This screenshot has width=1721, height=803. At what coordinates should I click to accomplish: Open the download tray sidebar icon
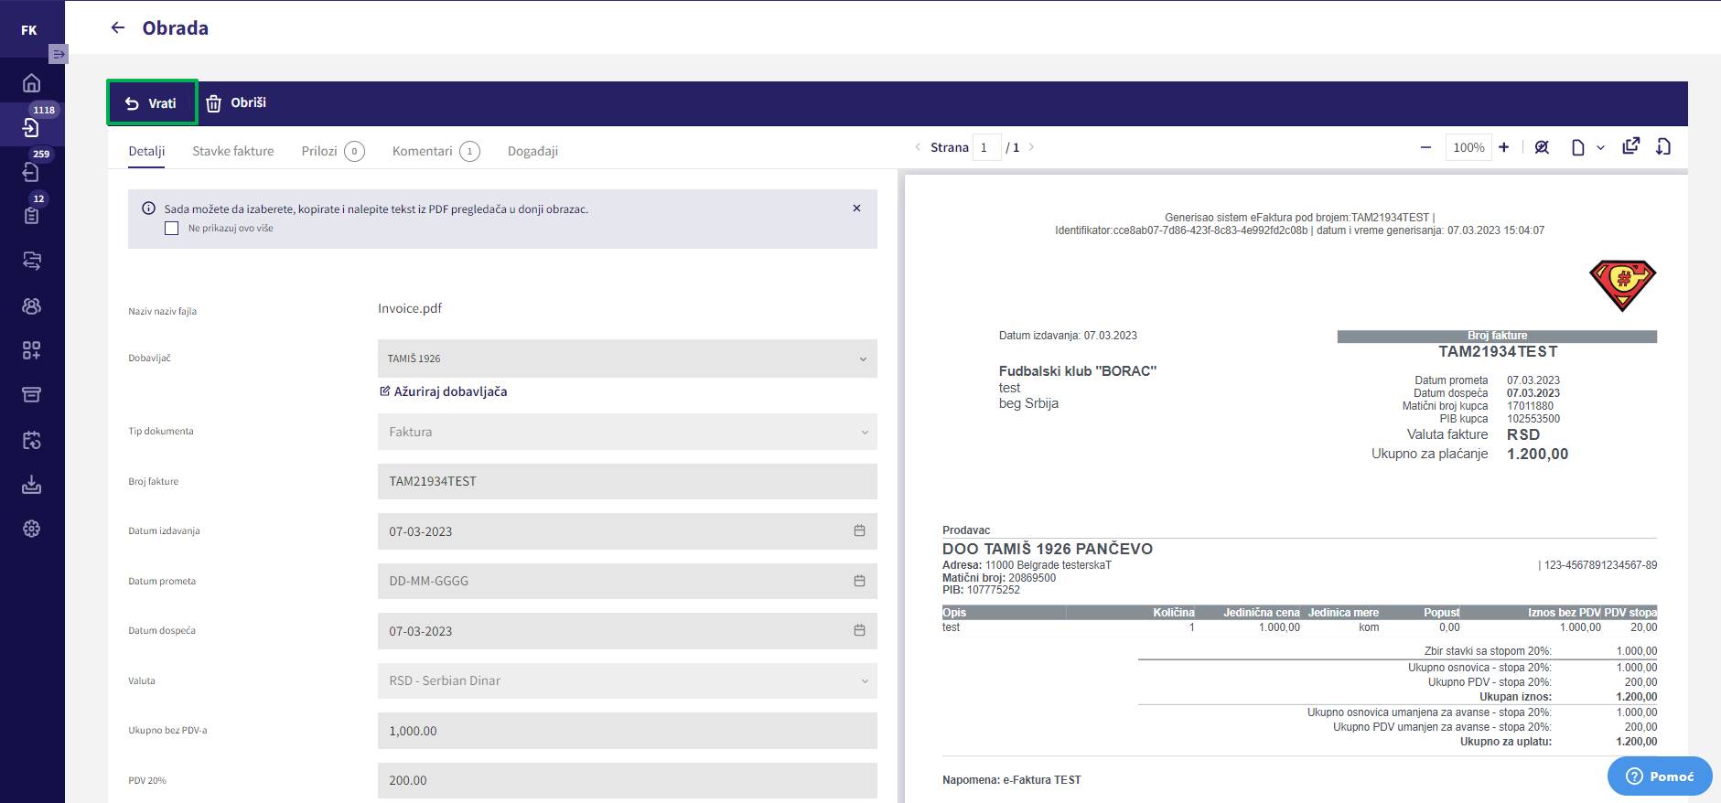point(31,484)
